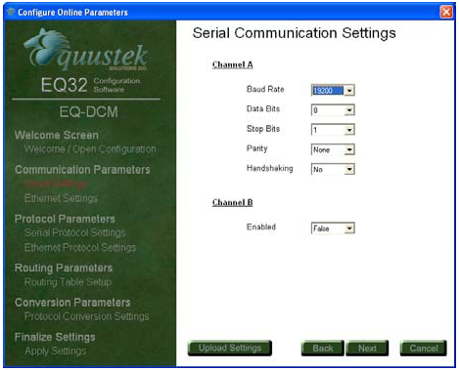Cancel the configuration wizard
Image resolution: width=459 pixels, height=371 pixels.
(424, 349)
